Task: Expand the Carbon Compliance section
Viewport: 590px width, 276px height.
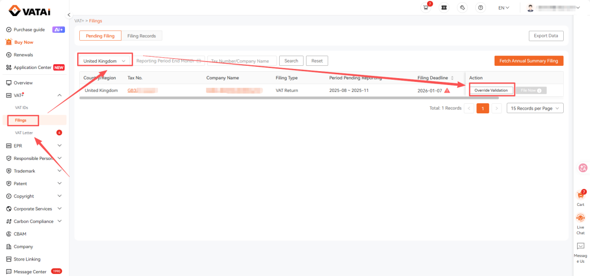Action: pos(59,221)
